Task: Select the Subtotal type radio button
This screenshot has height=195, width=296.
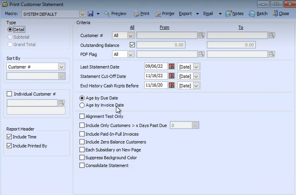Action: (10, 37)
